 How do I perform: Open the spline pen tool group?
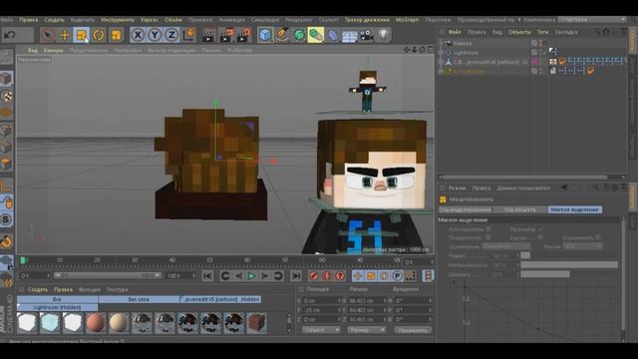click(x=282, y=35)
